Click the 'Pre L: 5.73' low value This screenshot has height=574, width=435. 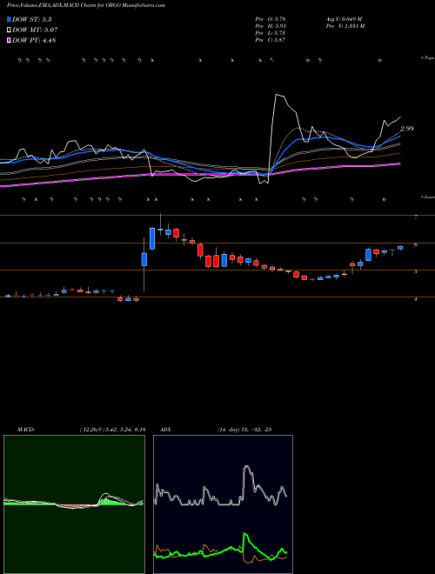pyautogui.click(x=271, y=33)
